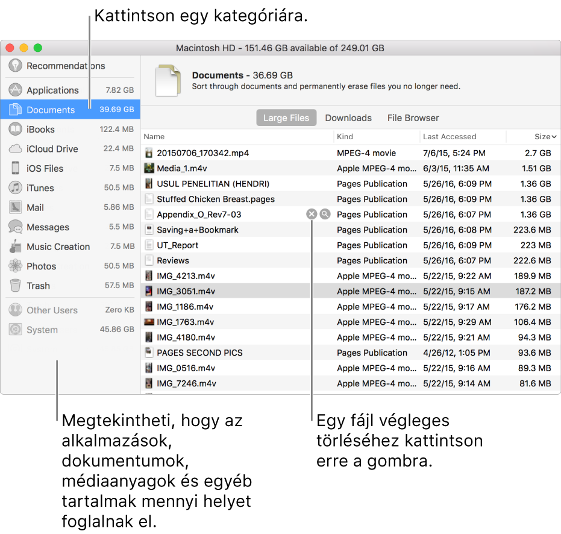
Task: Click the Music Creation guitar icon
Action: [x=16, y=247]
